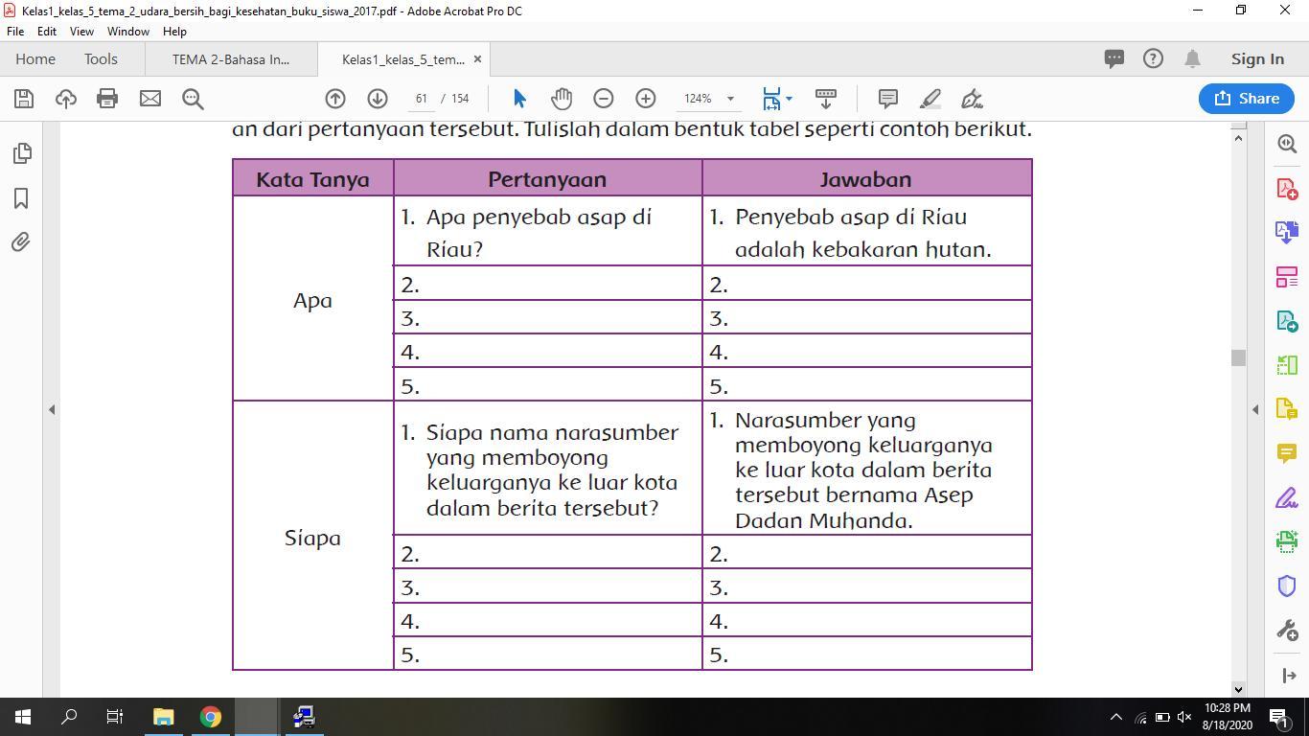Viewport: 1309px width, 736px height.
Task: Open the bookmarks panel
Action: (x=21, y=198)
